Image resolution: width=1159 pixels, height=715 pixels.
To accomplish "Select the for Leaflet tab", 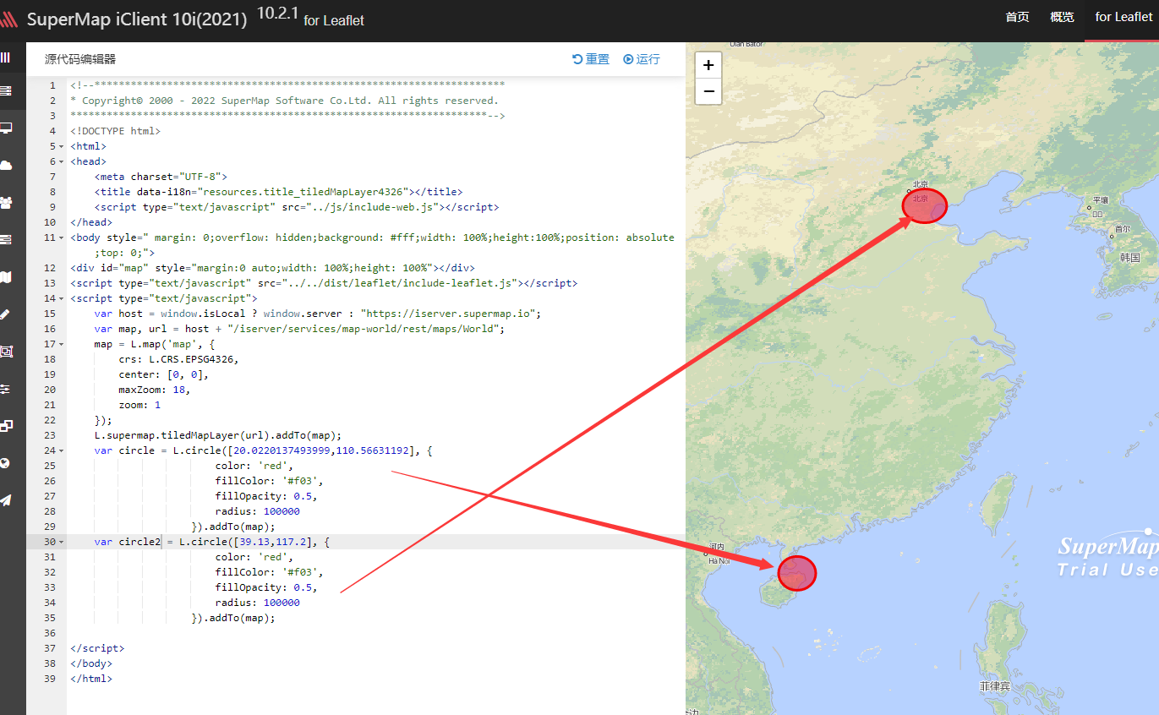I will pos(1123,17).
